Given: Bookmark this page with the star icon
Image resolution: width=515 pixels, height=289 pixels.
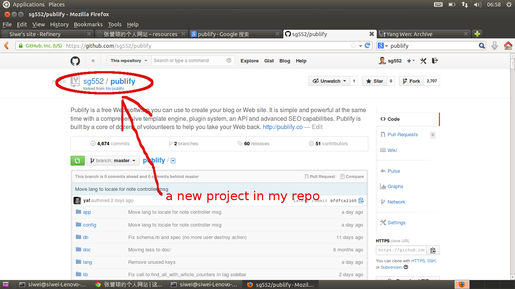Looking at the screenshot, I should [x=354, y=46].
